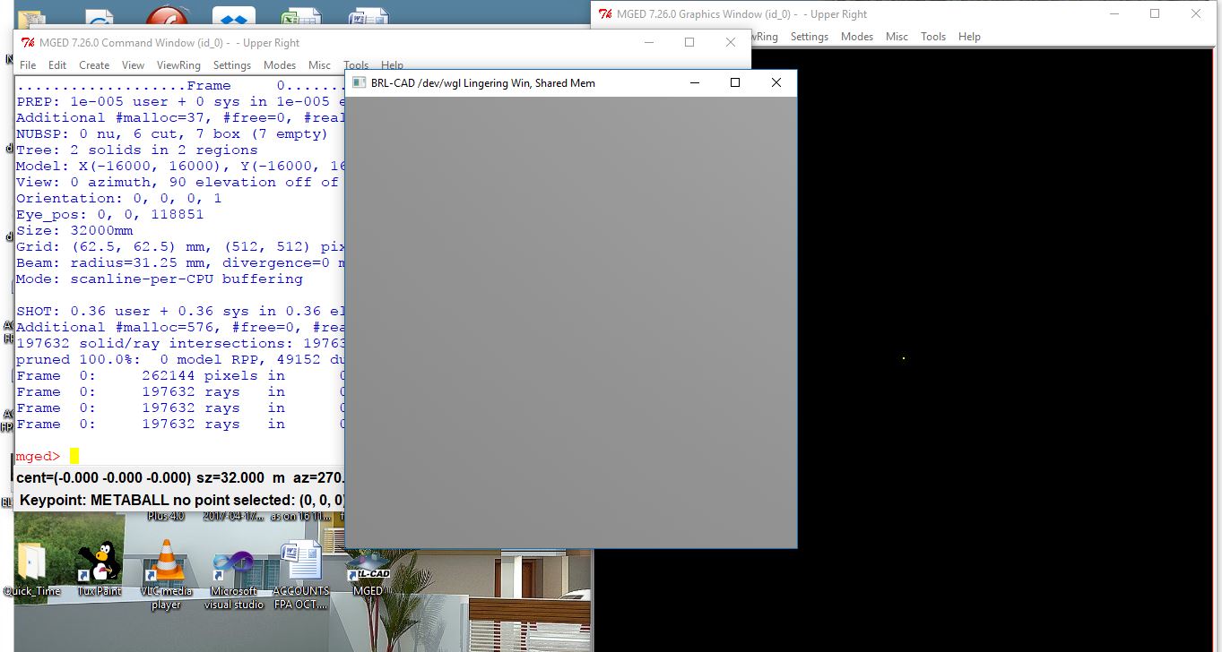Open the File menu in Command Window
The image size is (1222, 652).
point(28,65)
